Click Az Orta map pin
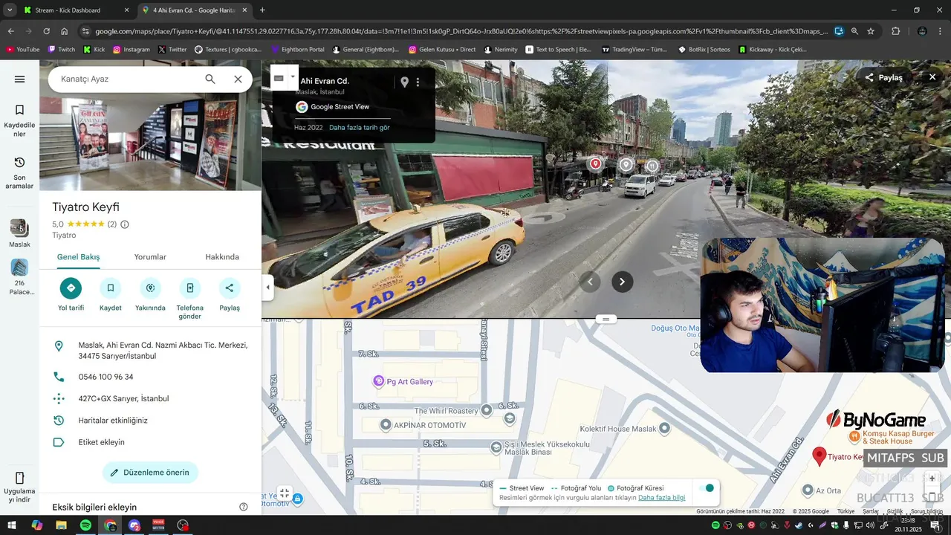 click(808, 490)
